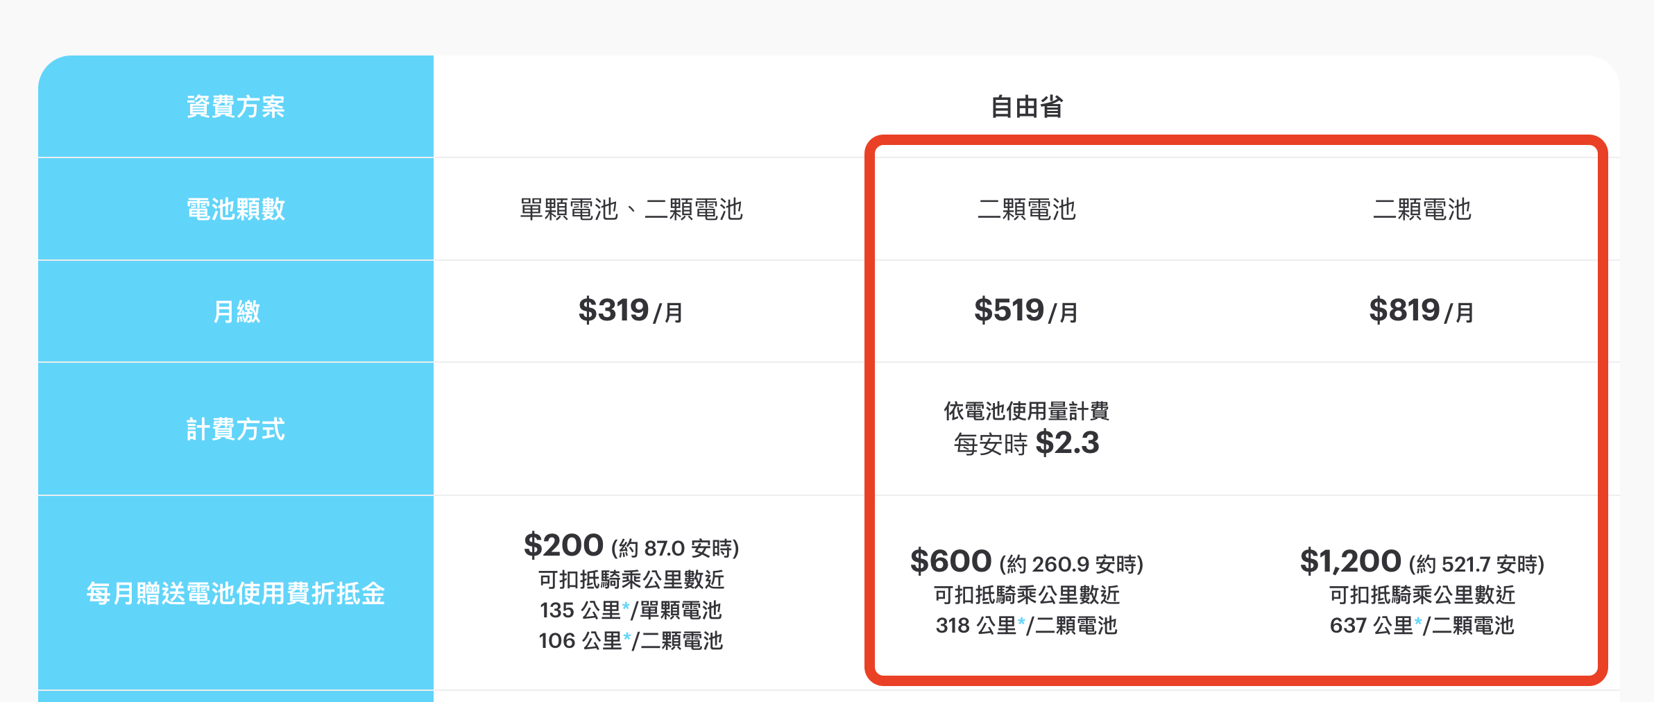Screen dimensions: 1654x702
Task: Select the $600 (約 260.9 安時) credit
Action: click(x=1026, y=562)
